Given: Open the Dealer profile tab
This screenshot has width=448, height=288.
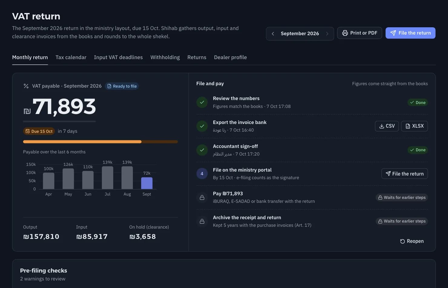Looking at the screenshot, I should (230, 57).
